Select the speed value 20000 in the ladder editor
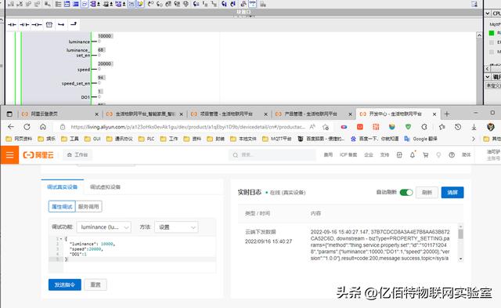501x308 pixels. point(105,64)
